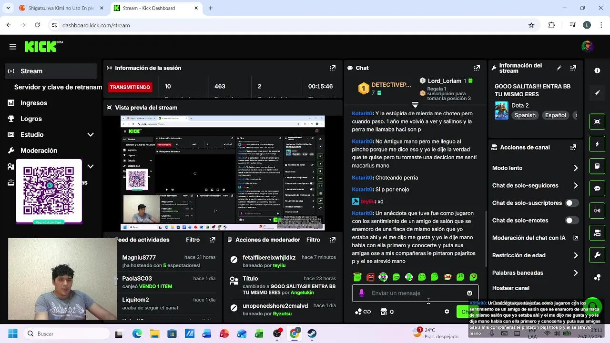Viewport: 610px width, 343px height.
Task: Click the Español tag
Action: point(556,115)
